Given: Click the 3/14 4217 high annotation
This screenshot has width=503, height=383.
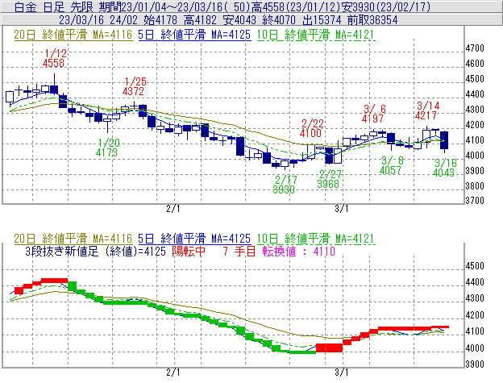Looking at the screenshot, I should pyautogui.click(x=427, y=110).
